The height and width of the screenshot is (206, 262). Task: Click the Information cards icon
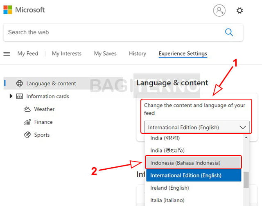tap(20, 96)
